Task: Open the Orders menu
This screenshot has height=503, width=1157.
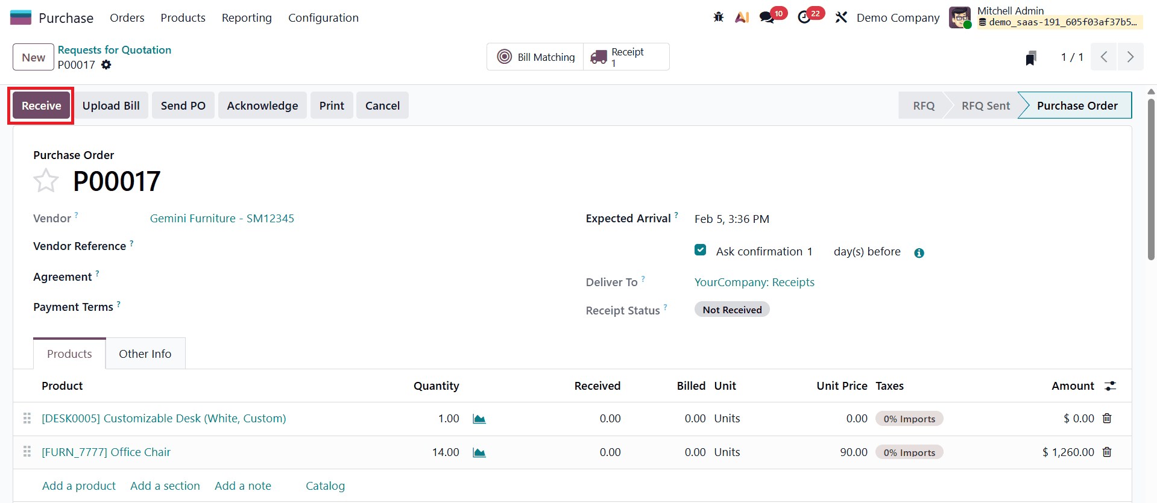Action: pyautogui.click(x=127, y=17)
